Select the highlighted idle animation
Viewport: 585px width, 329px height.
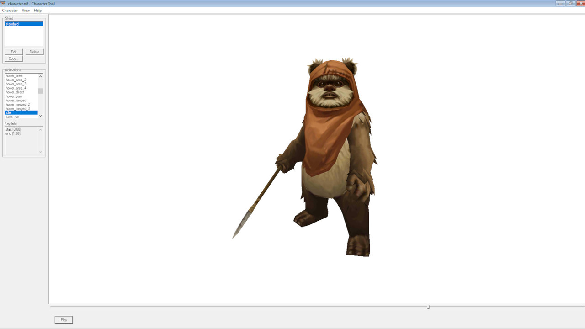21,113
